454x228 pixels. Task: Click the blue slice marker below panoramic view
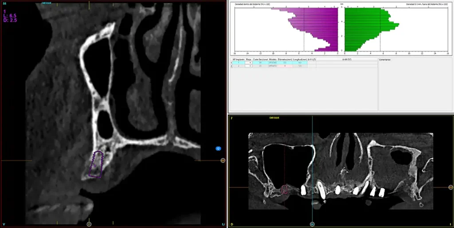[x=312, y=224]
